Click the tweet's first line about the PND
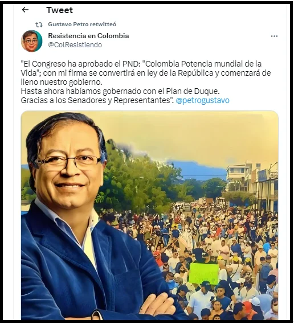The height and width of the screenshot is (324, 294). tap(141, 64)
